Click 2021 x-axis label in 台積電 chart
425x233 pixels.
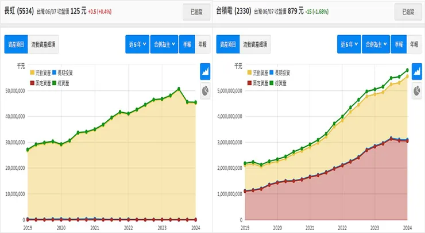click(310, 228)
